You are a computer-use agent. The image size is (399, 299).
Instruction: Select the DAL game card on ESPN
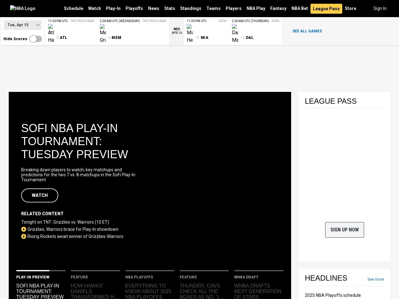[256, 31]
